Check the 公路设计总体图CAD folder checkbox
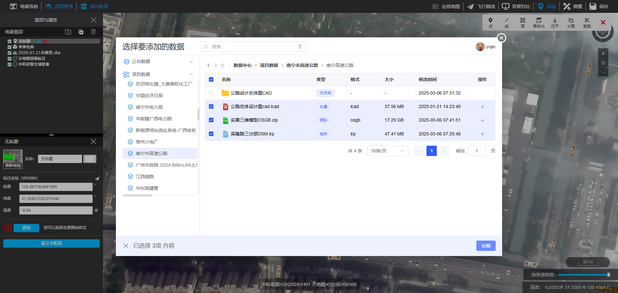 (x=211, y=93)
